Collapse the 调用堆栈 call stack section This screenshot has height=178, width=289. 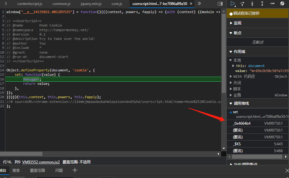click(258, 103)
